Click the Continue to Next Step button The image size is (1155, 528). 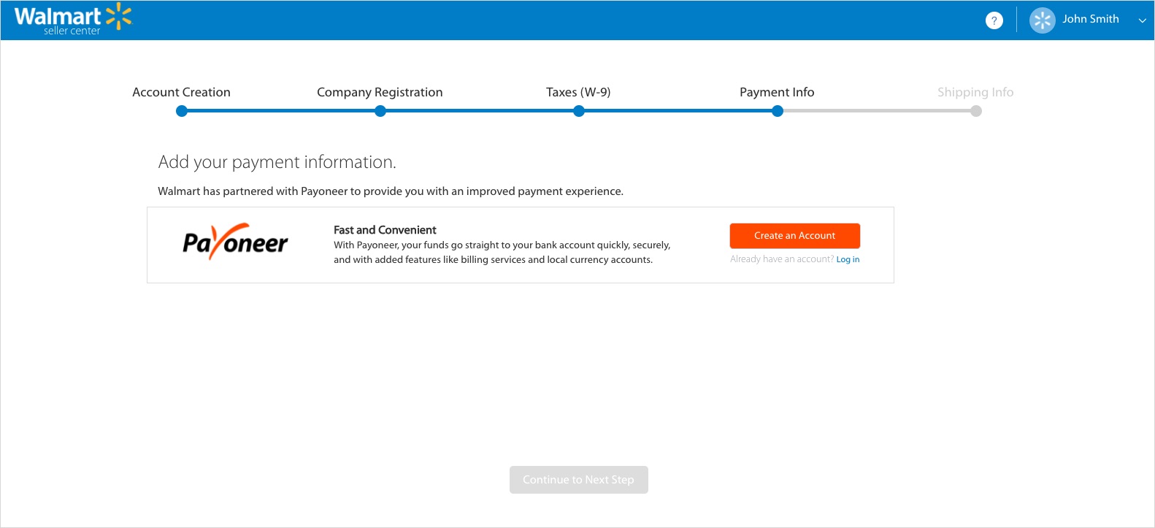578,480
